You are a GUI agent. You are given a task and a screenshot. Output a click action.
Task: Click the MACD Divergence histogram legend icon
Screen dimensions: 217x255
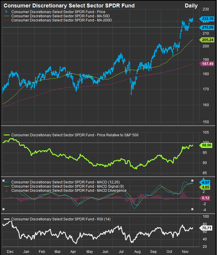7,191
